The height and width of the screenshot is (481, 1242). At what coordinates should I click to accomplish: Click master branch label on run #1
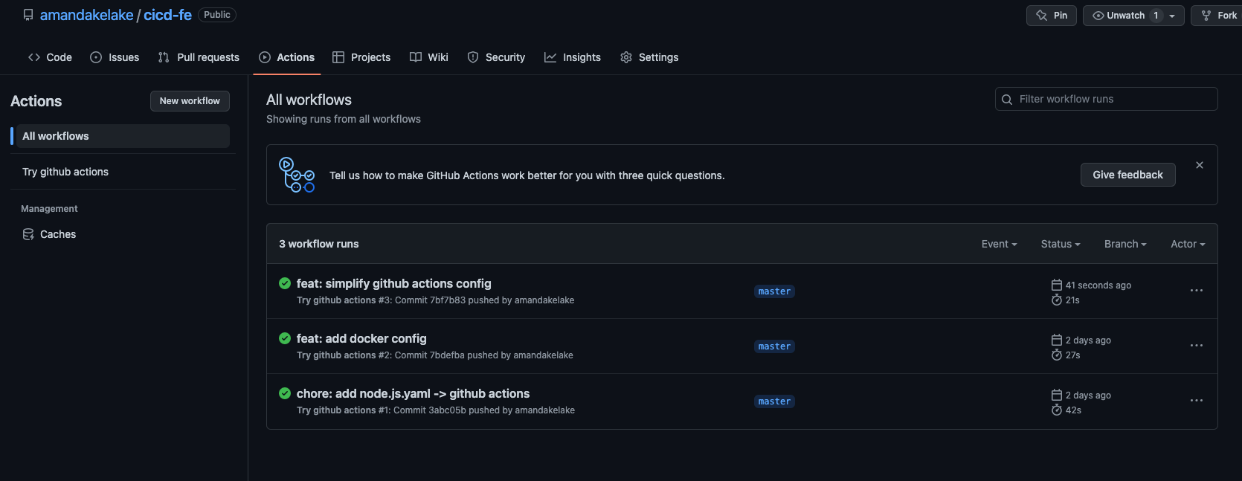774,401
